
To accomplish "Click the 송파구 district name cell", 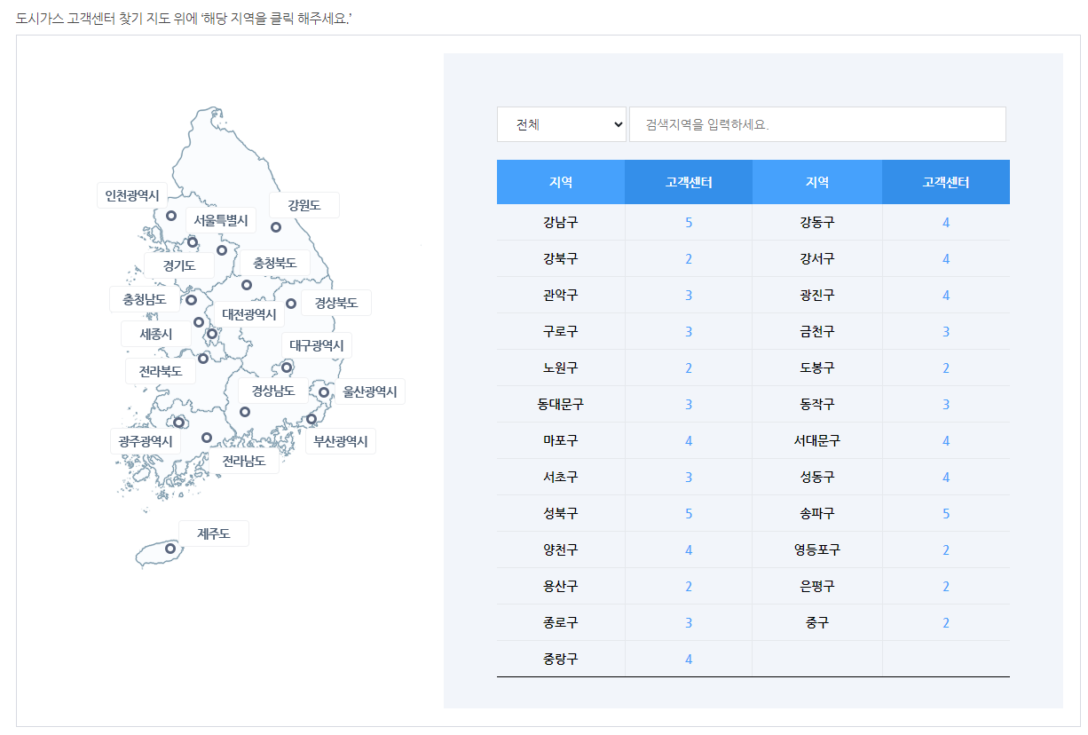I will 817,513.
